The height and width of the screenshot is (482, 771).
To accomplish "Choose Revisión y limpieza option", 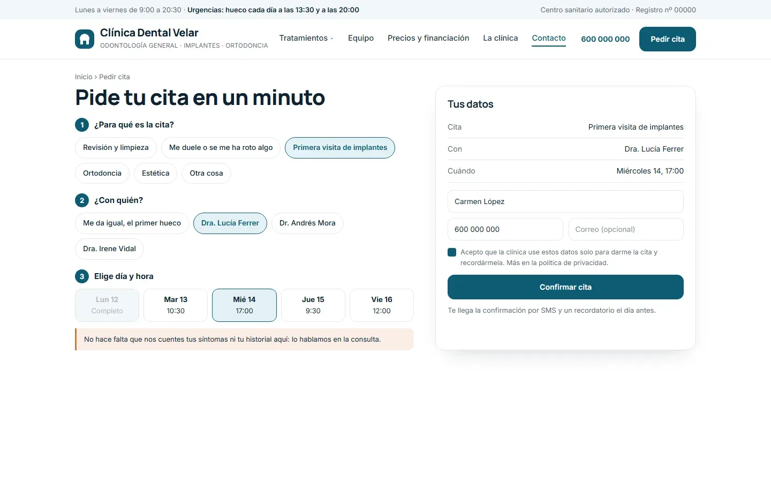I will click(x=116, y=148).
